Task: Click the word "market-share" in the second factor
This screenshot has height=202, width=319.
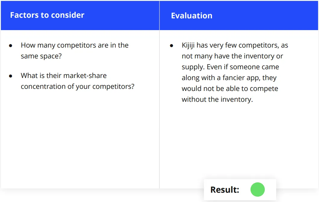Action: pyautogui.click(x=86, y=76)
